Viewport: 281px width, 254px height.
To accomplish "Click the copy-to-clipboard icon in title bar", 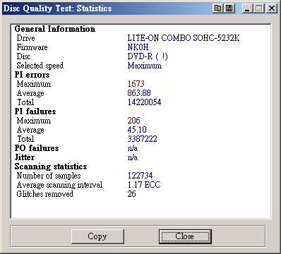I will pos(218,8).
